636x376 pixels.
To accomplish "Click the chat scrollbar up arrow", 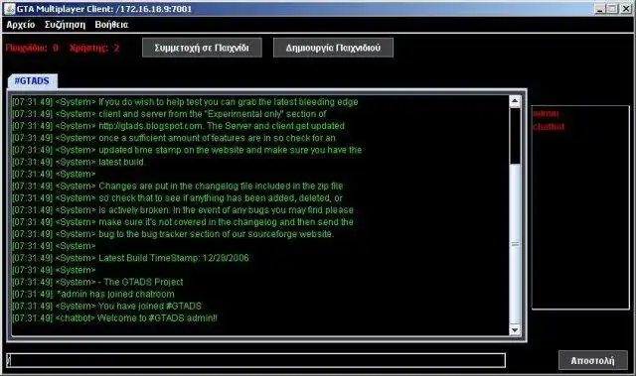I will pyautogui.click(x=515, y=101).
